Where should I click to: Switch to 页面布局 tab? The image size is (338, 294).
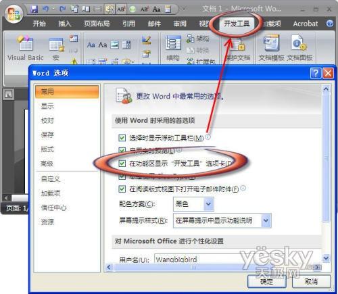click(97, 24)
